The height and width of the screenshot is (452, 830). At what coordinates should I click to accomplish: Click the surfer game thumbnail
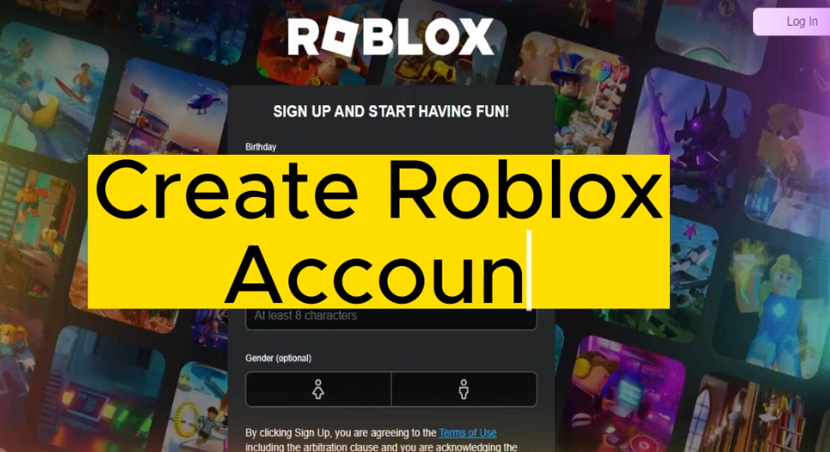(52, 91)
